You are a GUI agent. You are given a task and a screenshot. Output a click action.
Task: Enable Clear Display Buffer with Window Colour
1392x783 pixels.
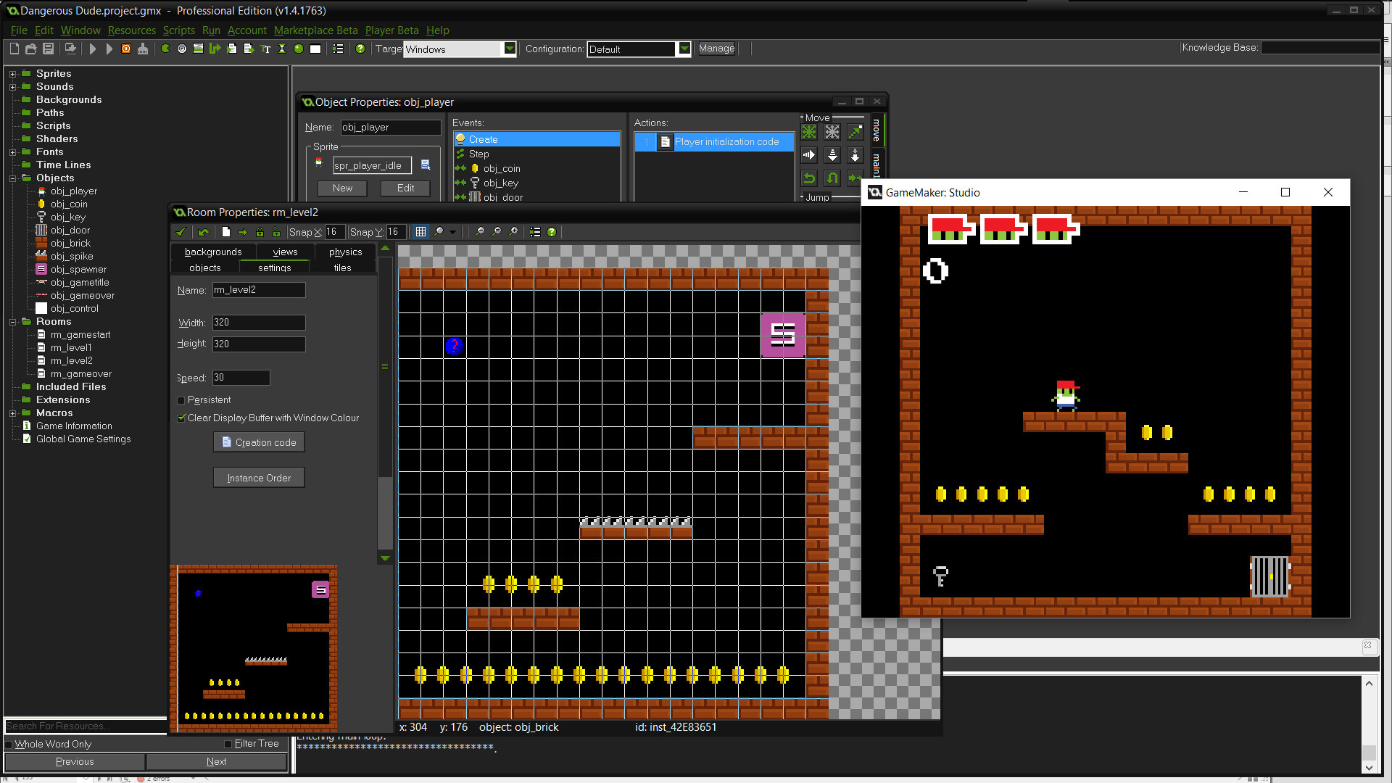coord(182,418)
